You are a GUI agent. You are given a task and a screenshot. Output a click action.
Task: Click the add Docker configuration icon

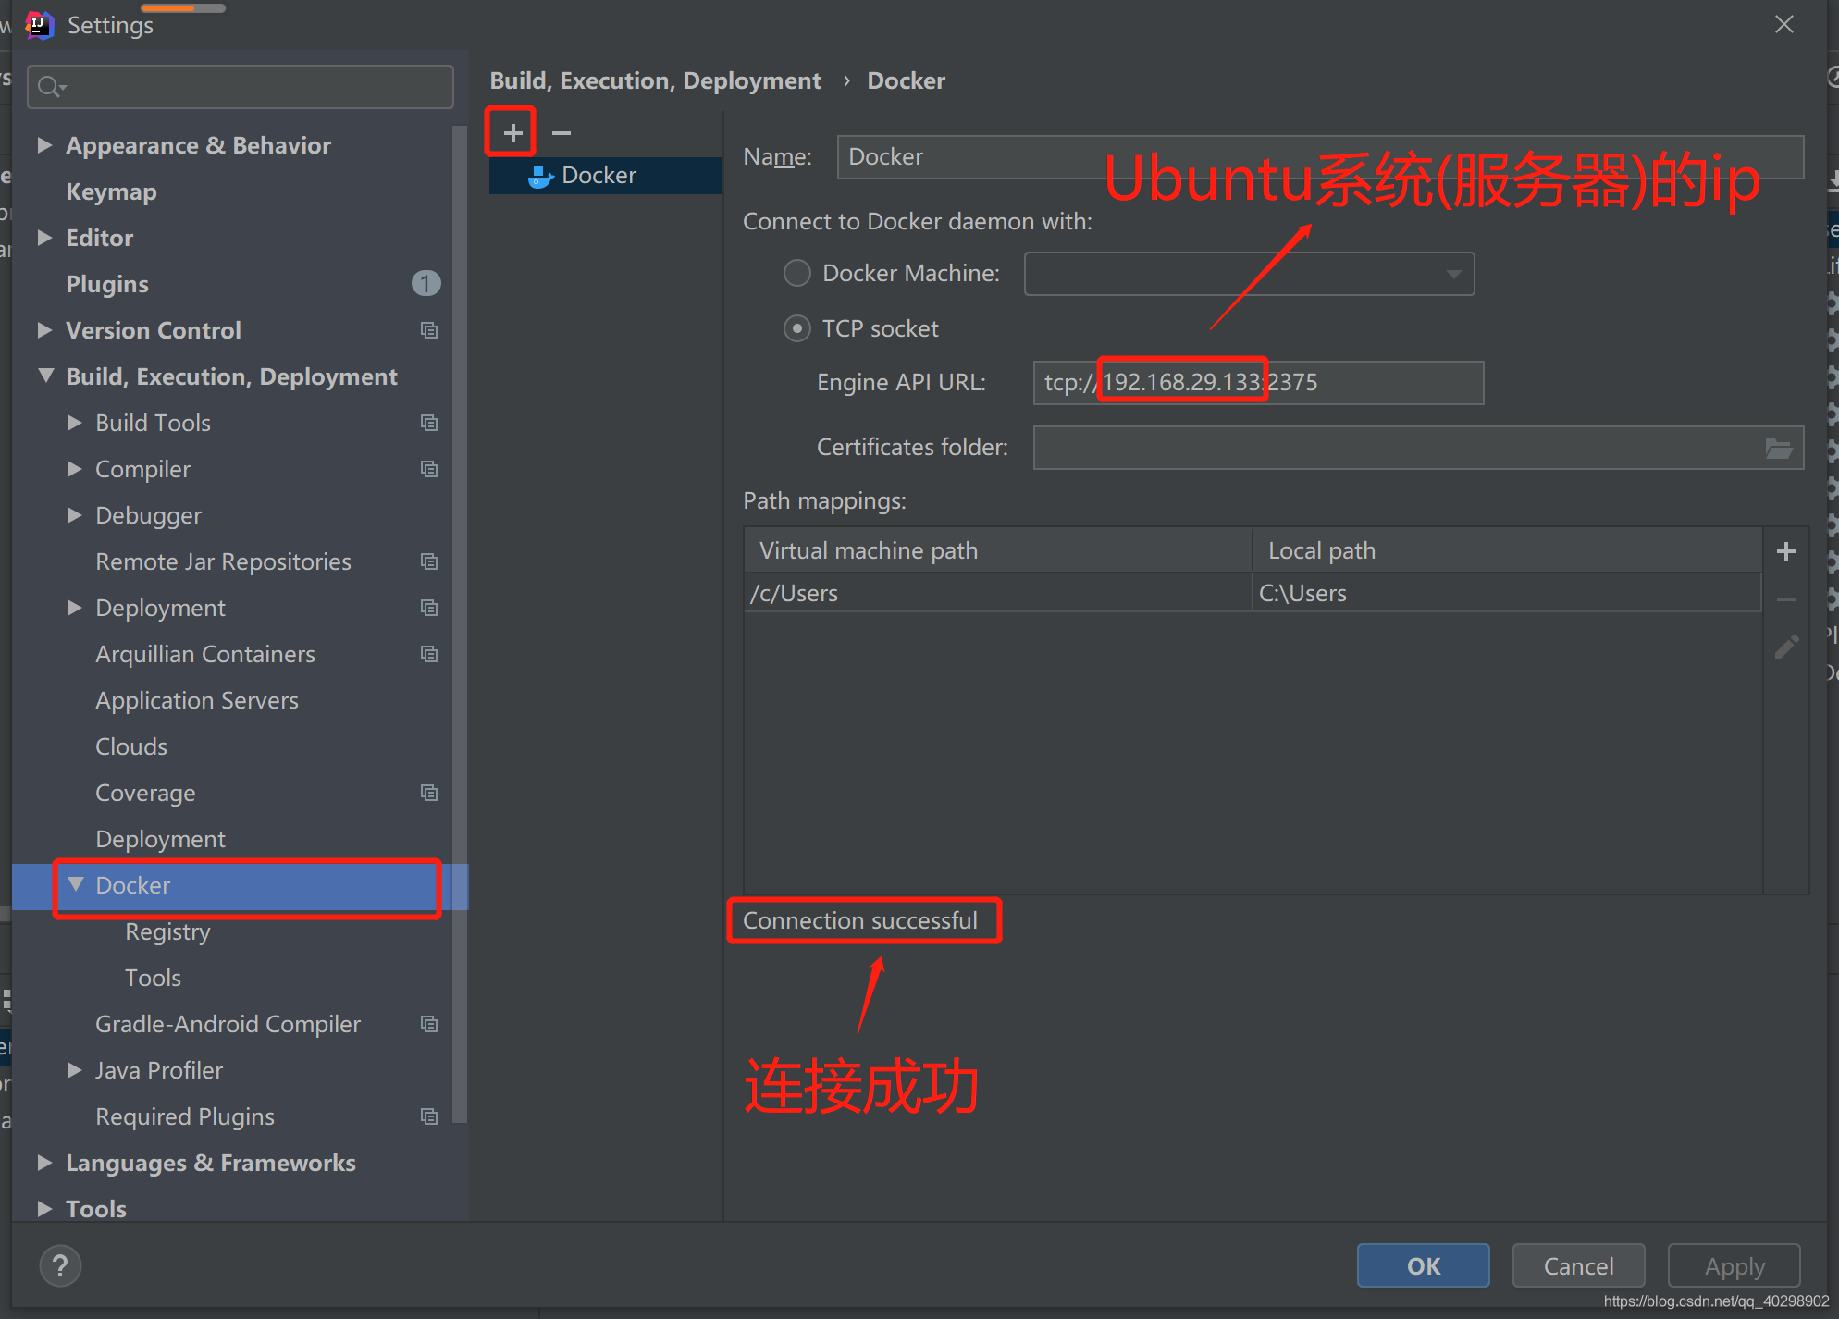pyautogui.click(x=512, y=133)
